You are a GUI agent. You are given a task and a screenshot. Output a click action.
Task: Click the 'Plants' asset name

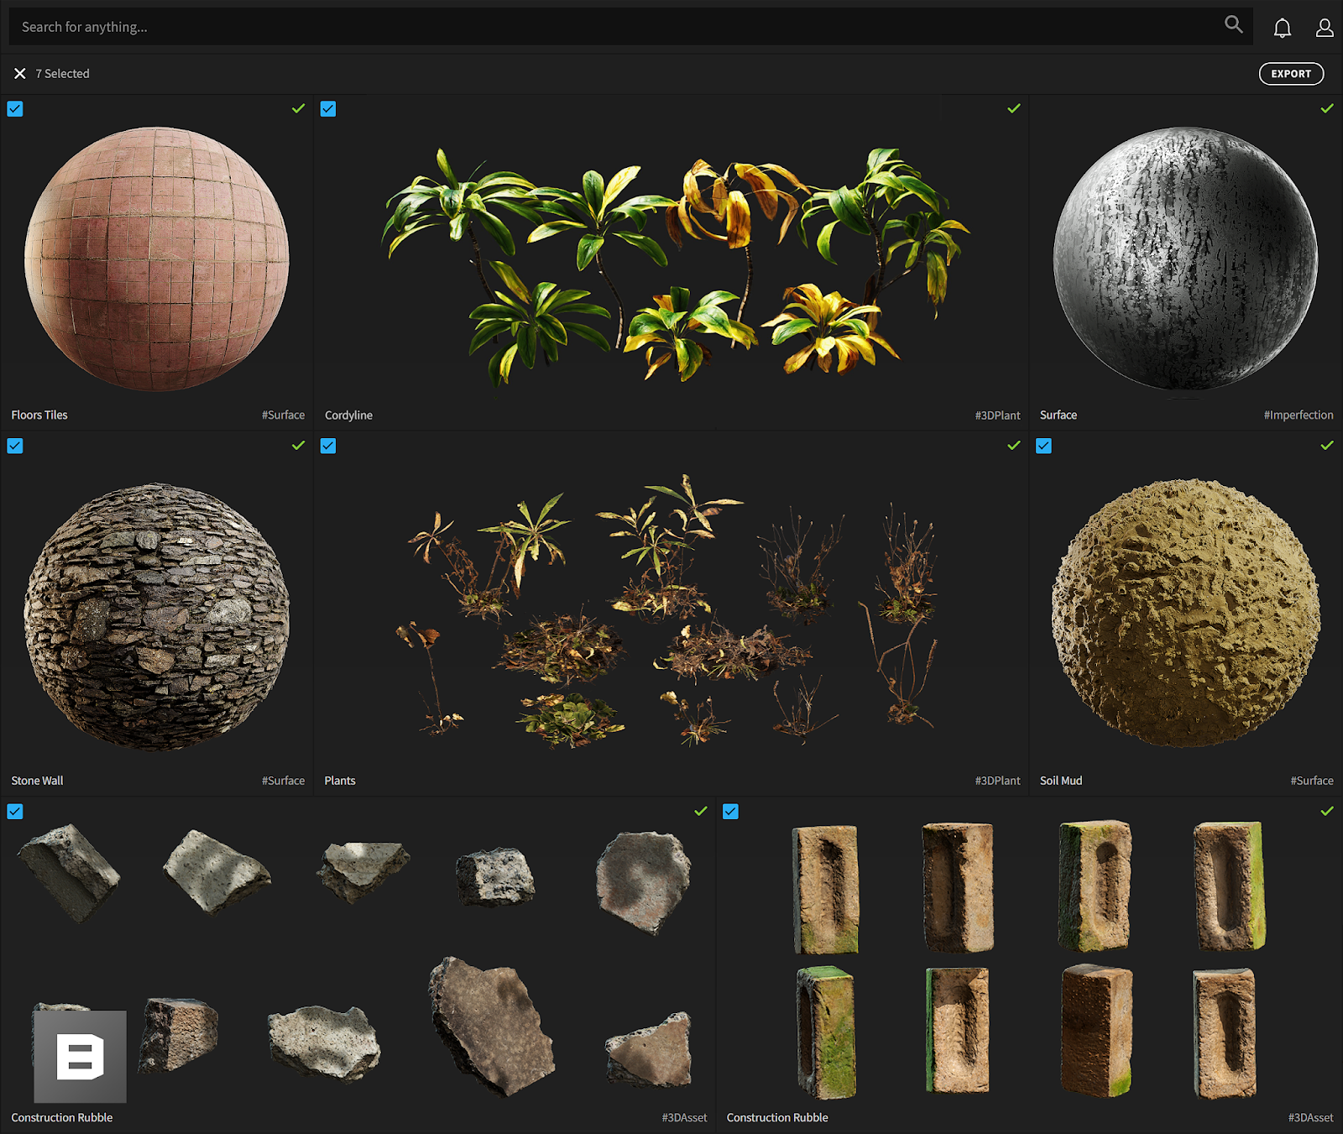[x=340, y=781]
